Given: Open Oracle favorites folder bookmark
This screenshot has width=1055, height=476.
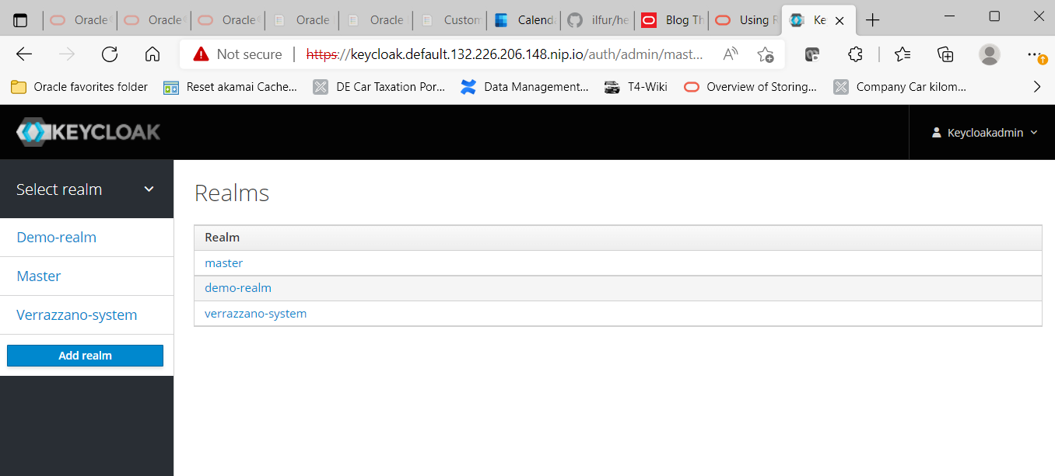Looking at the screenshot, I should pyautogui.click(x=79, y=87).
